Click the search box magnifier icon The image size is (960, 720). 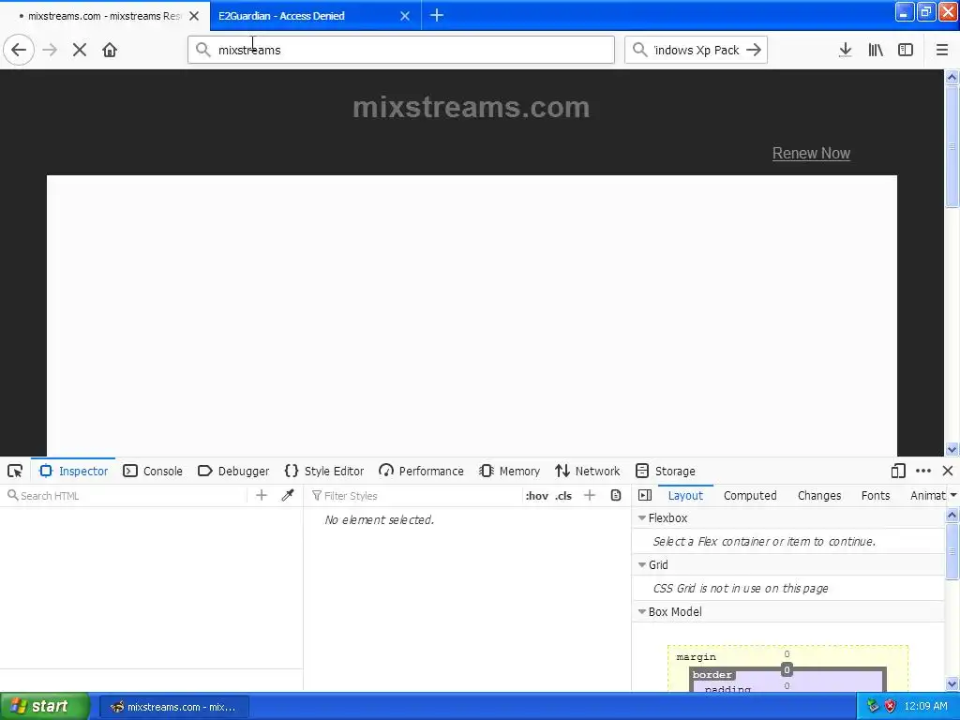pyautogui.click(x=639, y=51)
